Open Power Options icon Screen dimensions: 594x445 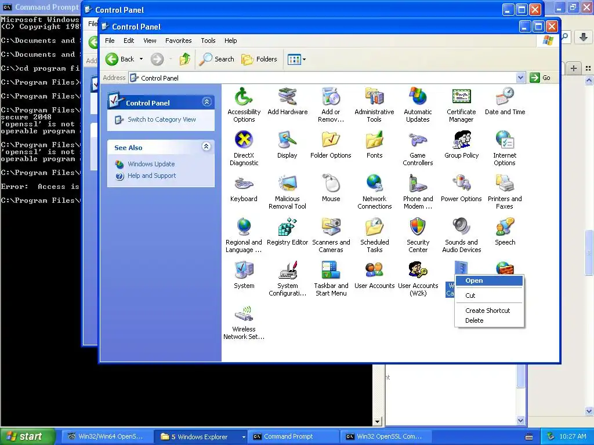[461, 184]
